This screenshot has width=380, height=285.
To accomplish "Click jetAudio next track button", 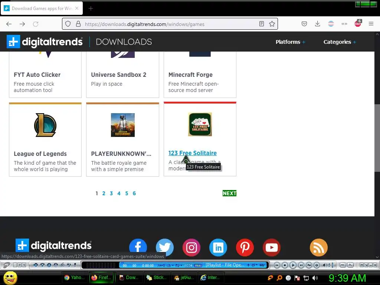I will [301, 265].
